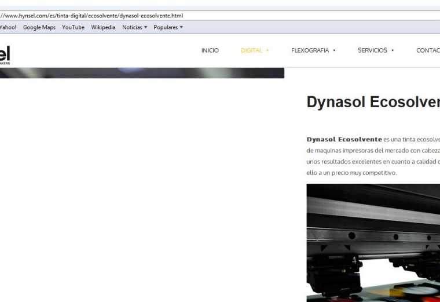
Task: Click the dot indicator beside SERVICIOS
Action: [393, 50]
